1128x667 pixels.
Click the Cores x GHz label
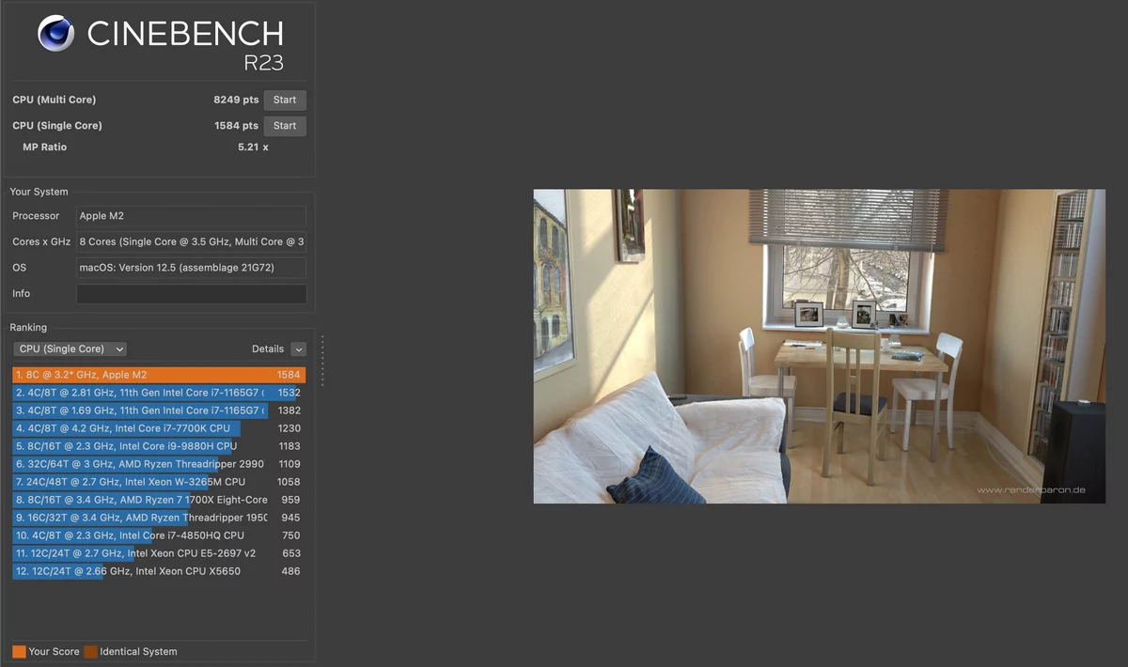point(41,242)
